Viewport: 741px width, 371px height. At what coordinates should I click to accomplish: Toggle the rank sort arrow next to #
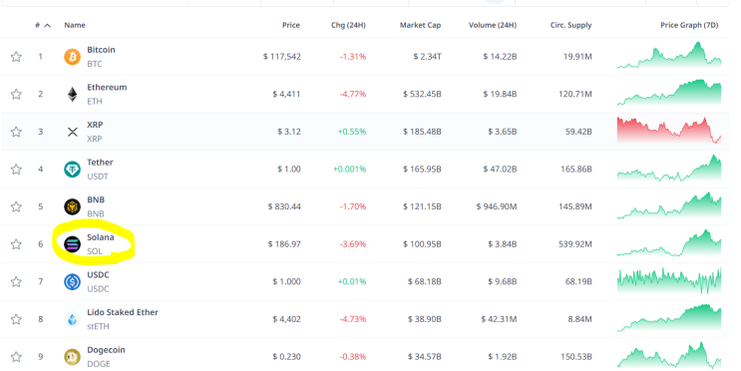click(x=47, y=26)
